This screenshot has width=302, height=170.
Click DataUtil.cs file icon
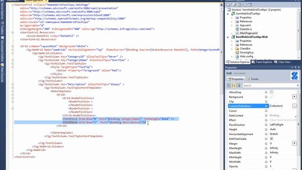point(237,29)
